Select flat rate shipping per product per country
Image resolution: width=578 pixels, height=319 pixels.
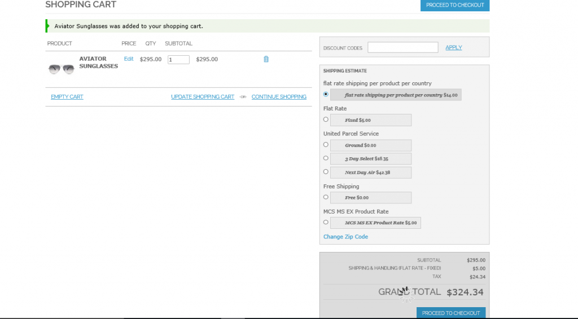[326, 94]
